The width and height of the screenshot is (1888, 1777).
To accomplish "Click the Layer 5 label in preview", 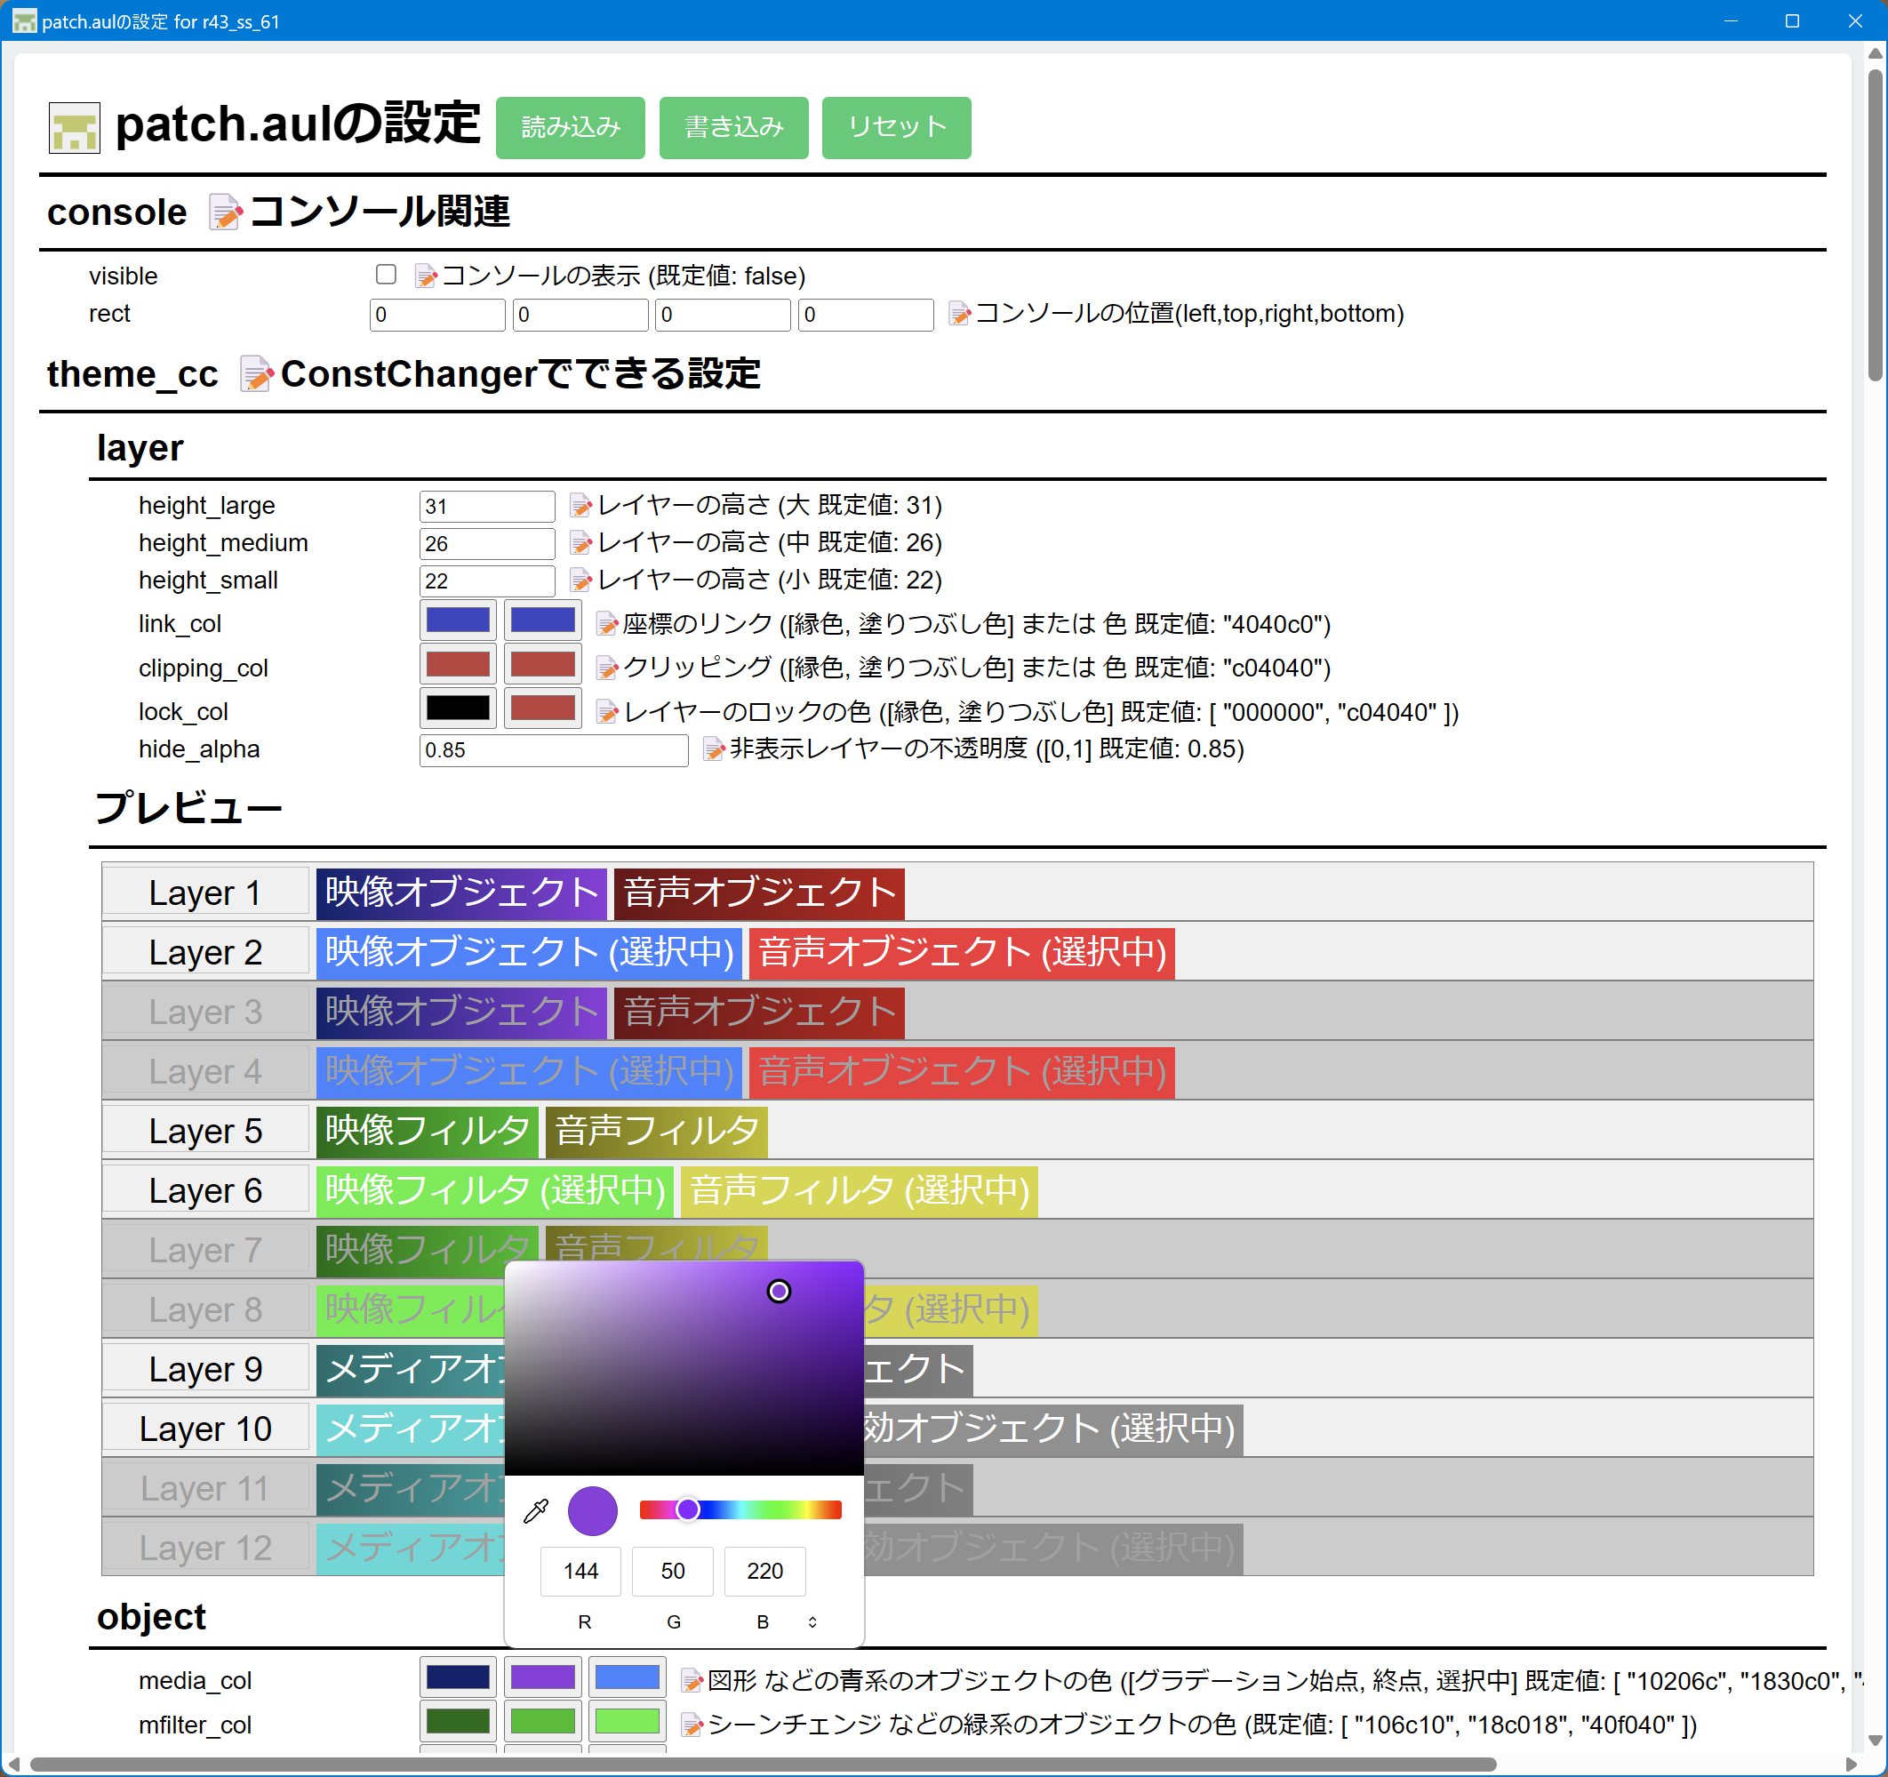I will 205,1131.
